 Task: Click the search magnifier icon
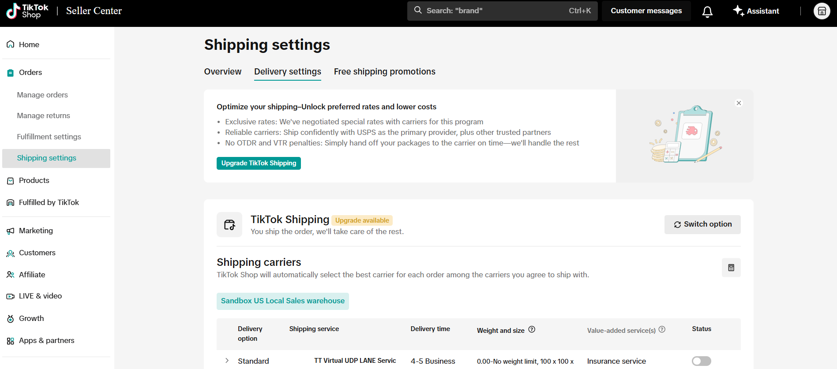point(418,10)
